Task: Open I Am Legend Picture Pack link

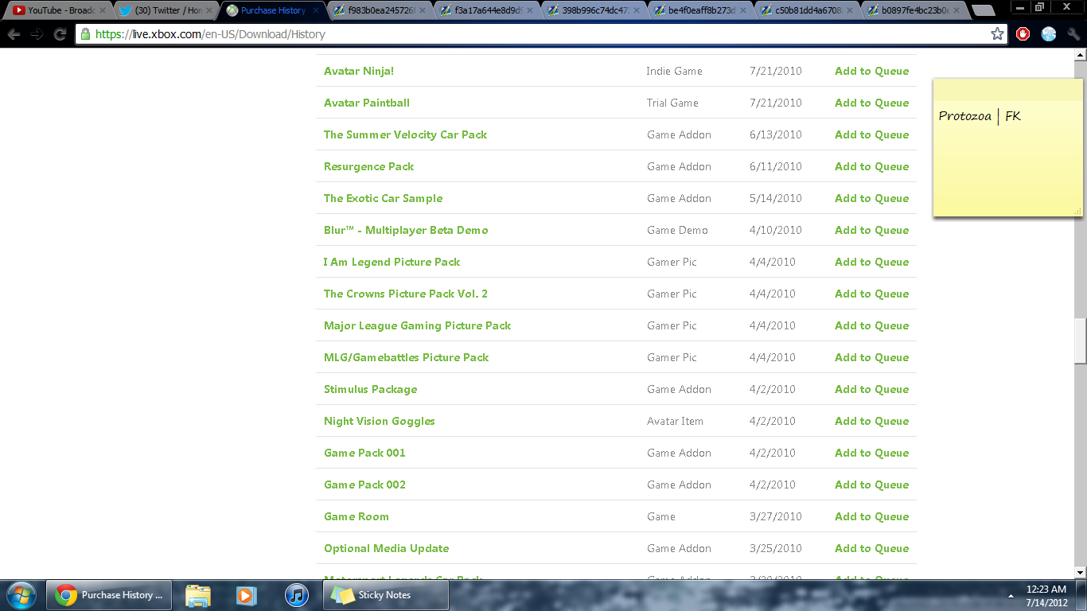Action: click(392, 262)
